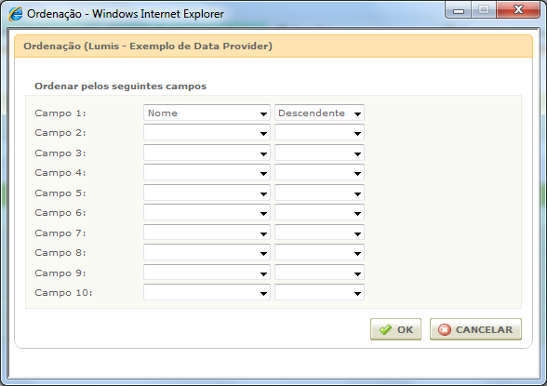The image size is (547, 386).
Task: Minimize the Ordenação window
Action: coord(459,10)
